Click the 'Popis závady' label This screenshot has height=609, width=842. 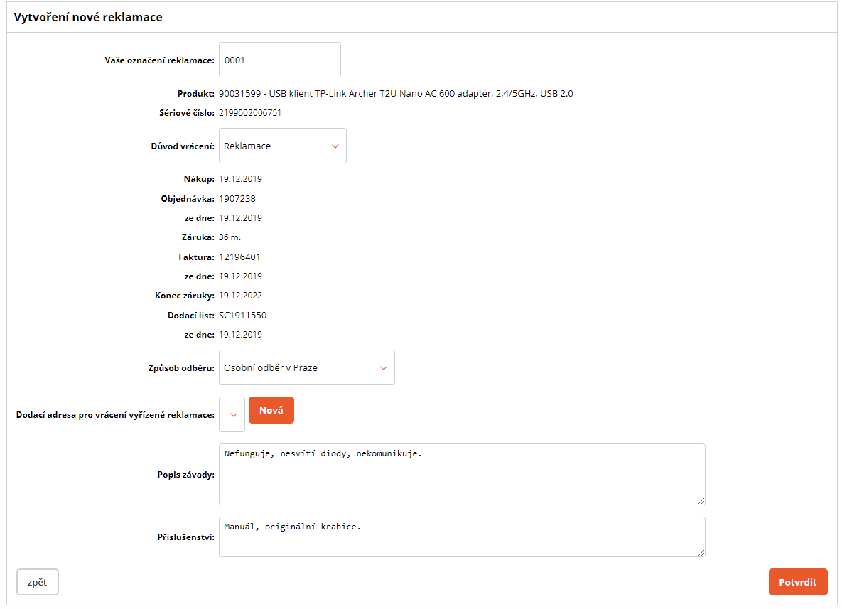(185, 475)
